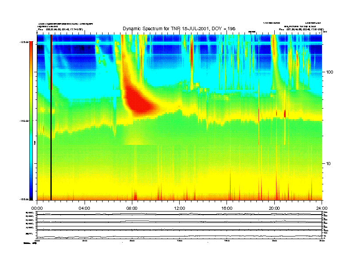Click the 04:00 label on the spectrum time axis
Image resolution: width=347 pixels, height=268 pixels.
coord(84,208)
